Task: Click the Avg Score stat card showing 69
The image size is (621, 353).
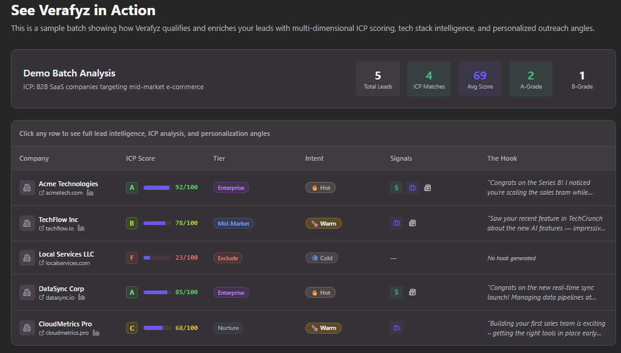Action: [x=479, y=78]
